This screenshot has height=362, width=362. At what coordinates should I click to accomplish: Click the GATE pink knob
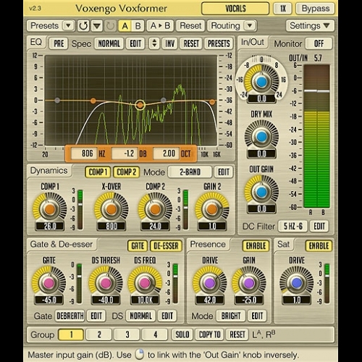[49, 283]
